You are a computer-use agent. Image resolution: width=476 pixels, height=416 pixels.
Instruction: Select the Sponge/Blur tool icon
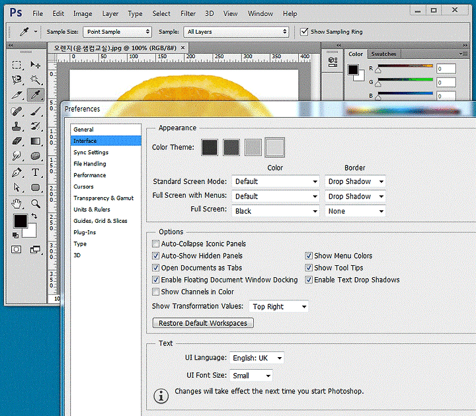36,156
